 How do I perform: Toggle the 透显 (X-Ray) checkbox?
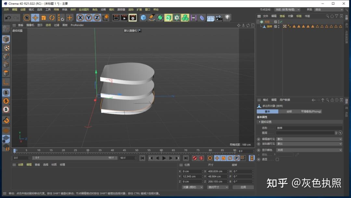point(277,159)
